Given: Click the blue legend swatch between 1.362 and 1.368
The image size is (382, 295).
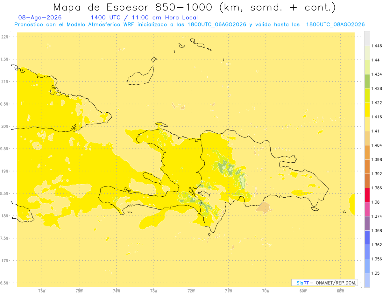Looking at the screenshot, I should tap(367, 237).
